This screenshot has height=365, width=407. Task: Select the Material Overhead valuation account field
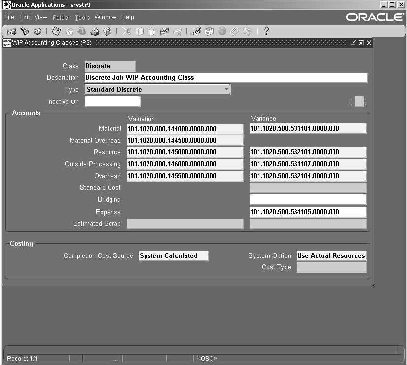point(185,140)
